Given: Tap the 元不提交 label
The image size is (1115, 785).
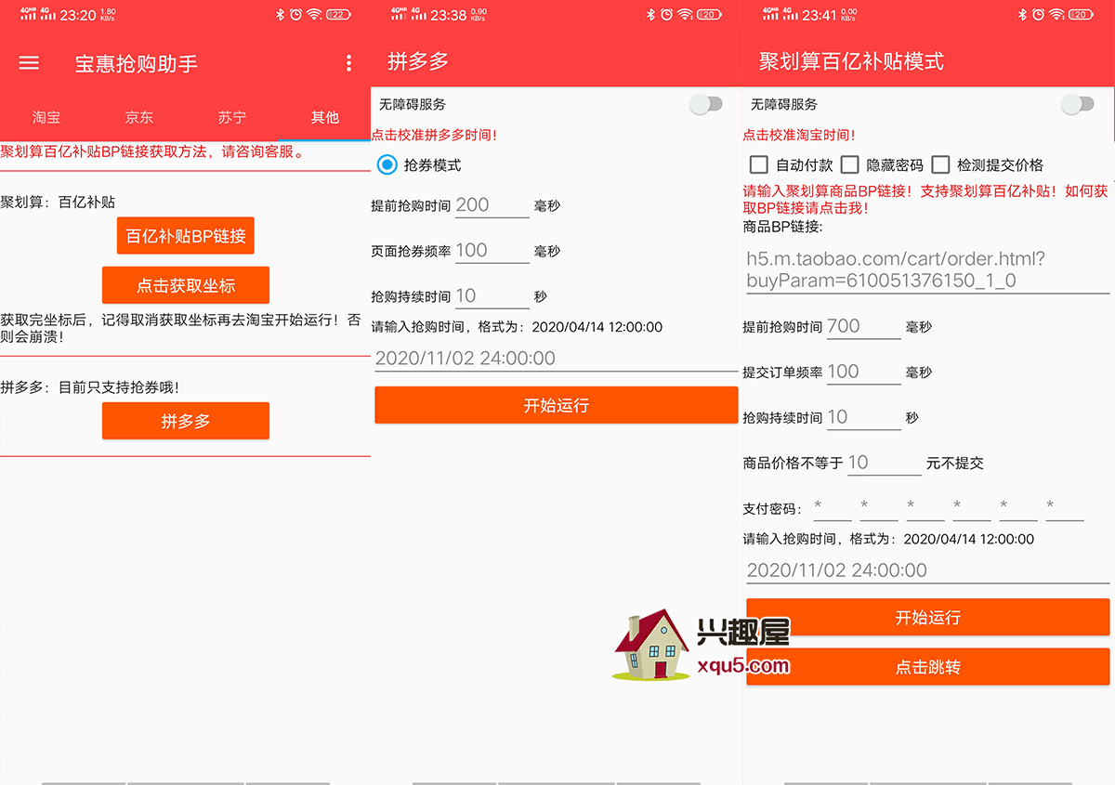Looking at the screenshot, I should tap(954, 463).
